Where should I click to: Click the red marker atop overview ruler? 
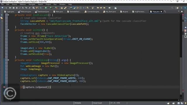[183, 15]
